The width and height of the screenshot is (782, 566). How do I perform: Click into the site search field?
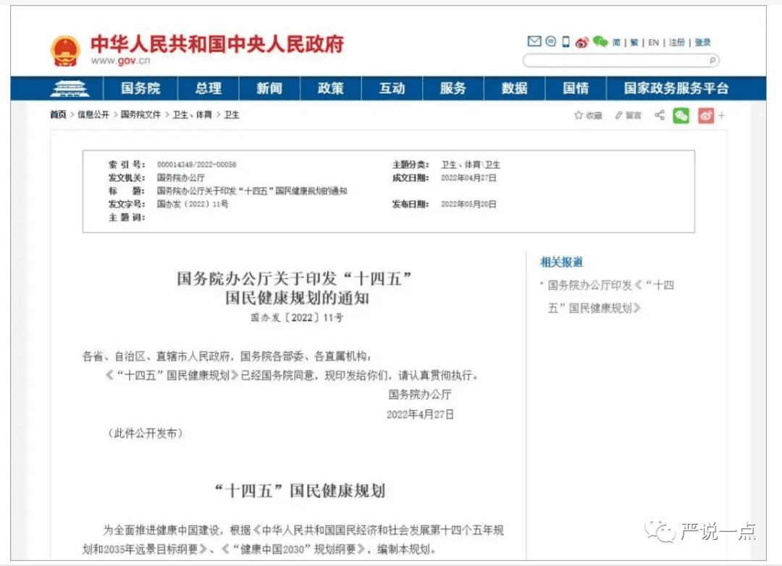614,61
